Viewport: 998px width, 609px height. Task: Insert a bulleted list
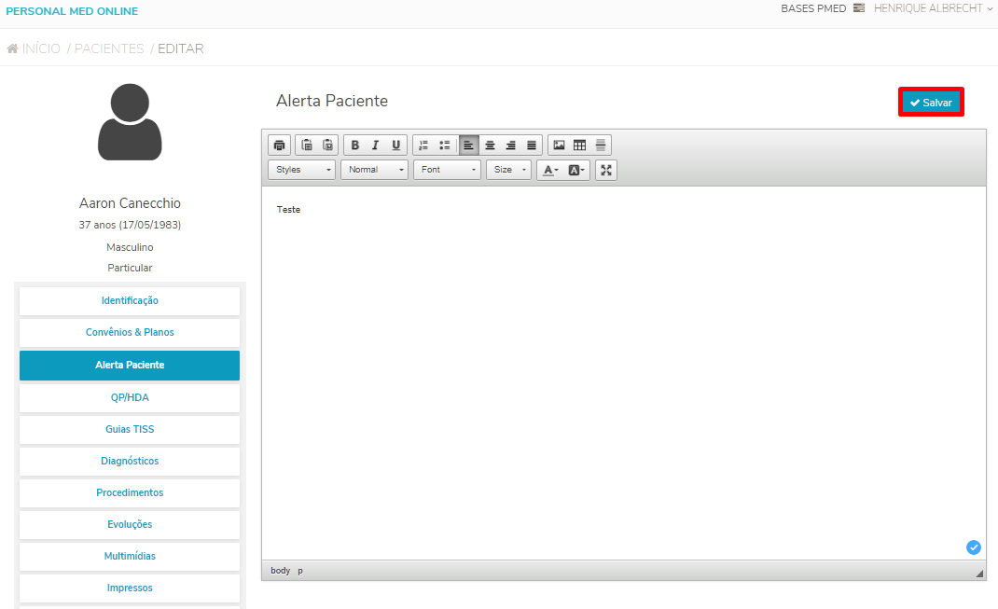tap(444, 145)
